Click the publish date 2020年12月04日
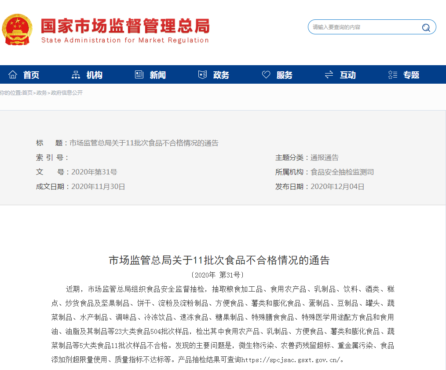 [337, 187]
